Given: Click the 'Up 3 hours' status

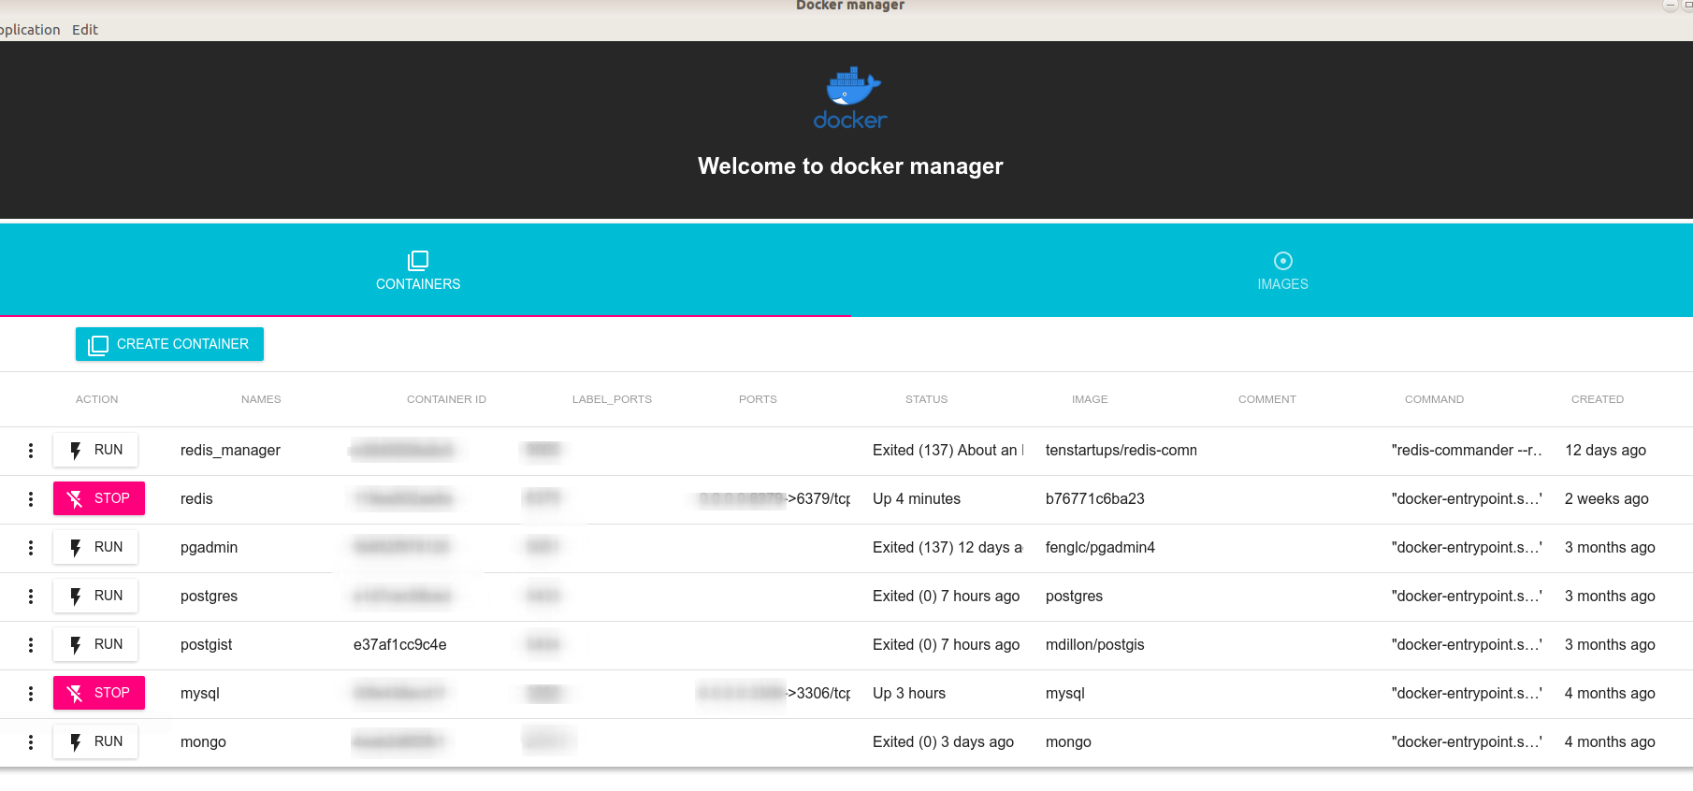Looking at the screenshot, I should [x=909, y=694].
